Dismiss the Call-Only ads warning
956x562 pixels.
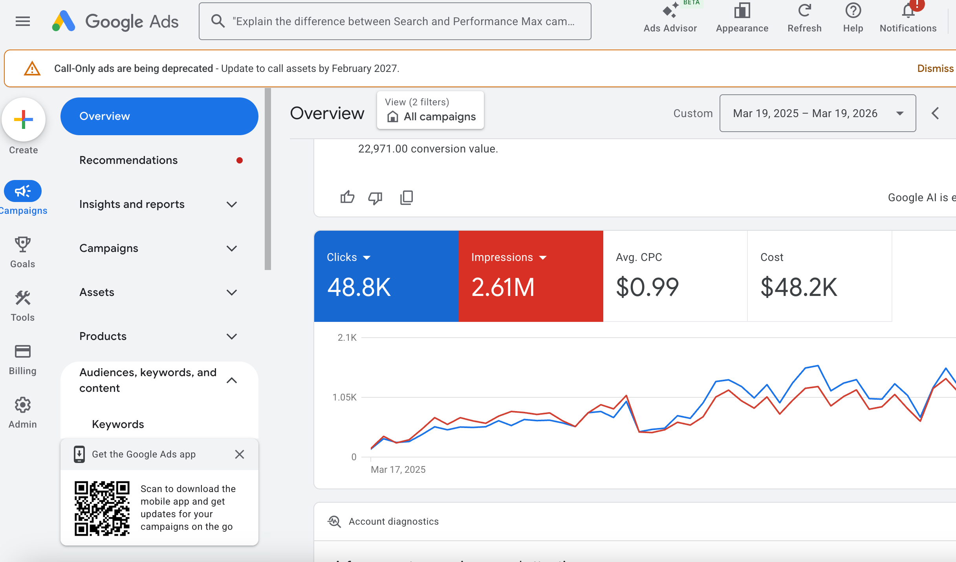click(x=935, y=68)
